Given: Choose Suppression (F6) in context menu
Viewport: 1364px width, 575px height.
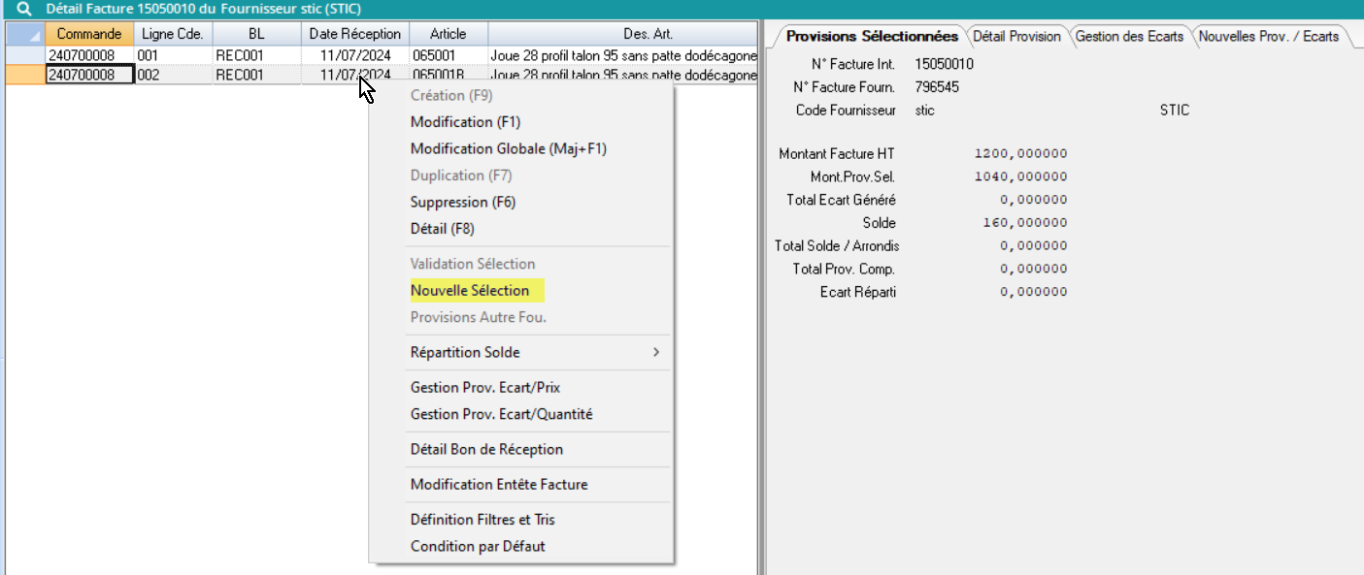Looking at the screenshot, I should (462, 202).
